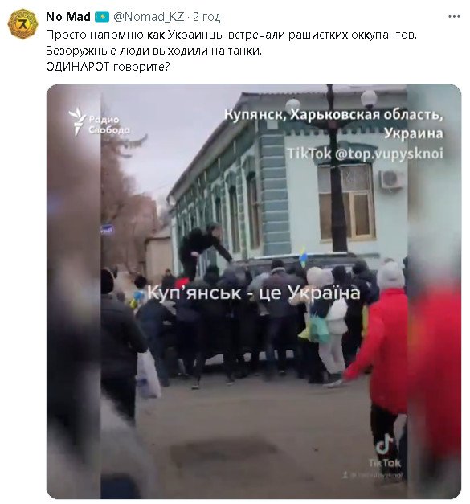Open the @Nomad_KZ handle link

(149, 17)
